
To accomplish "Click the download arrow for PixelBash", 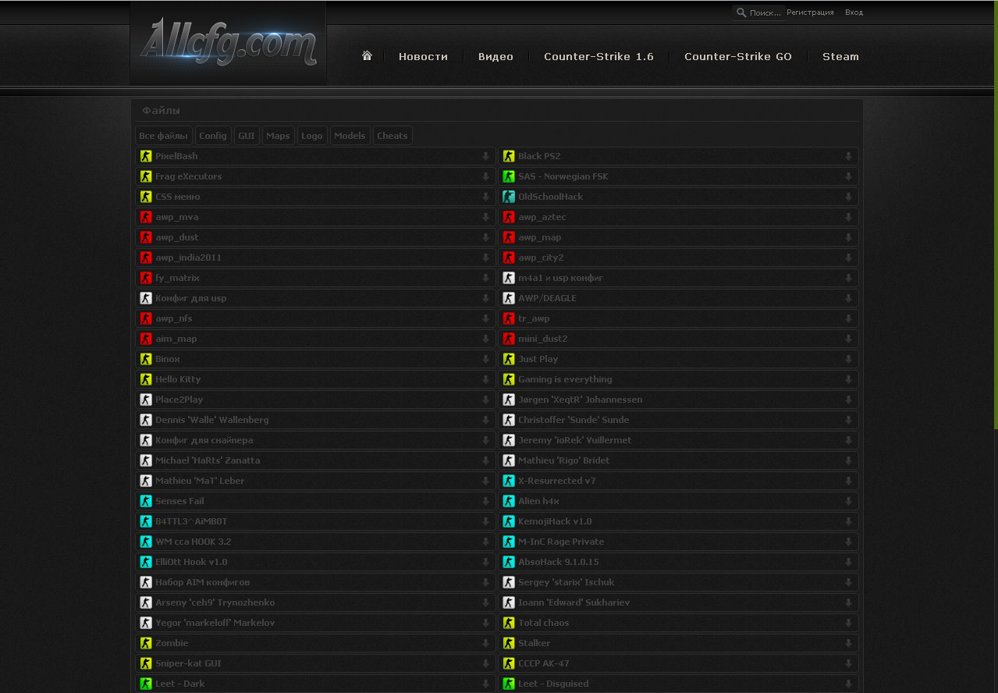I will point(485,156).
